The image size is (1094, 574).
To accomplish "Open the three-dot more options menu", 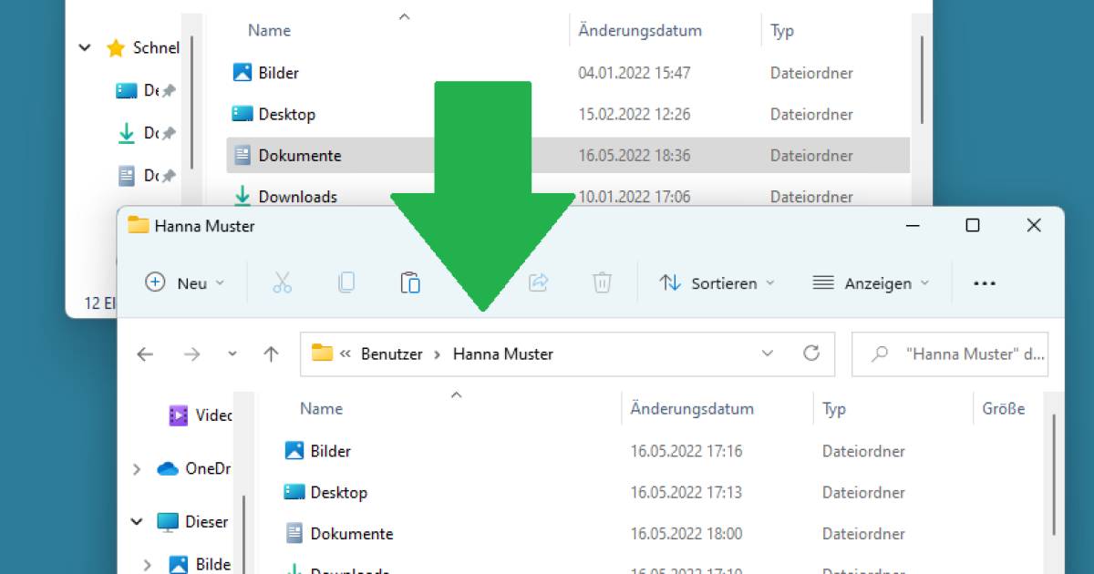I will point(985,283).
